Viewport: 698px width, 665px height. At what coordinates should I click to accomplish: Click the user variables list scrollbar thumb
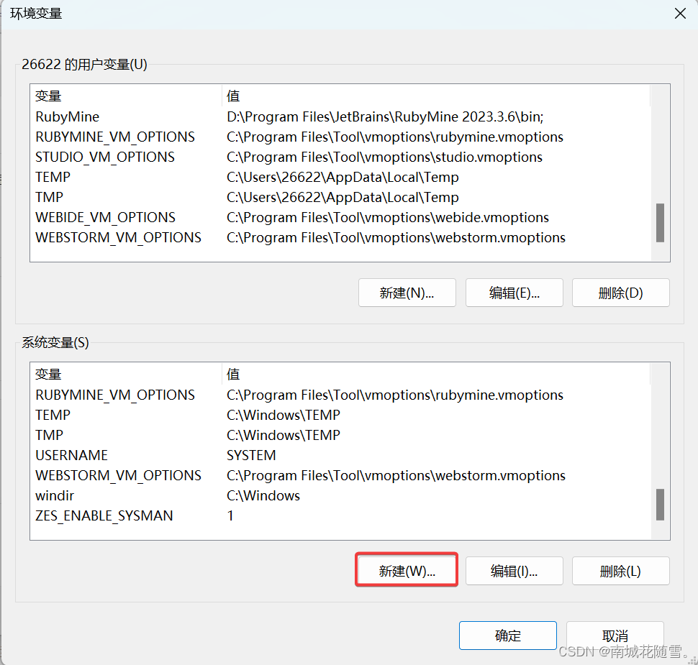[x=660, y=223]
